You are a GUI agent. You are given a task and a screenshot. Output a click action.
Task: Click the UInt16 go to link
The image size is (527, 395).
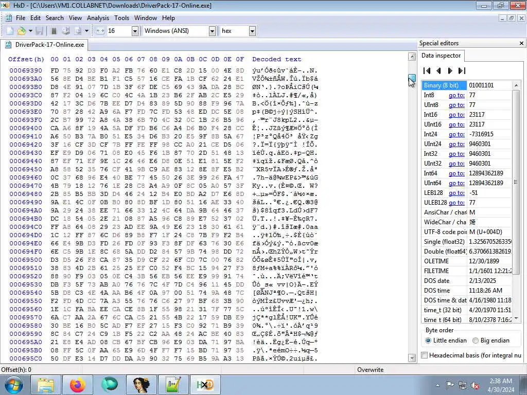tap(456, 124)
